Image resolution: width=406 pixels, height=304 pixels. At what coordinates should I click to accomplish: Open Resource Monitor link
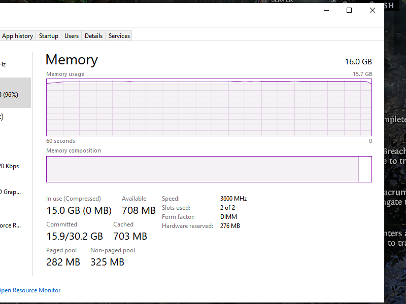30,290
